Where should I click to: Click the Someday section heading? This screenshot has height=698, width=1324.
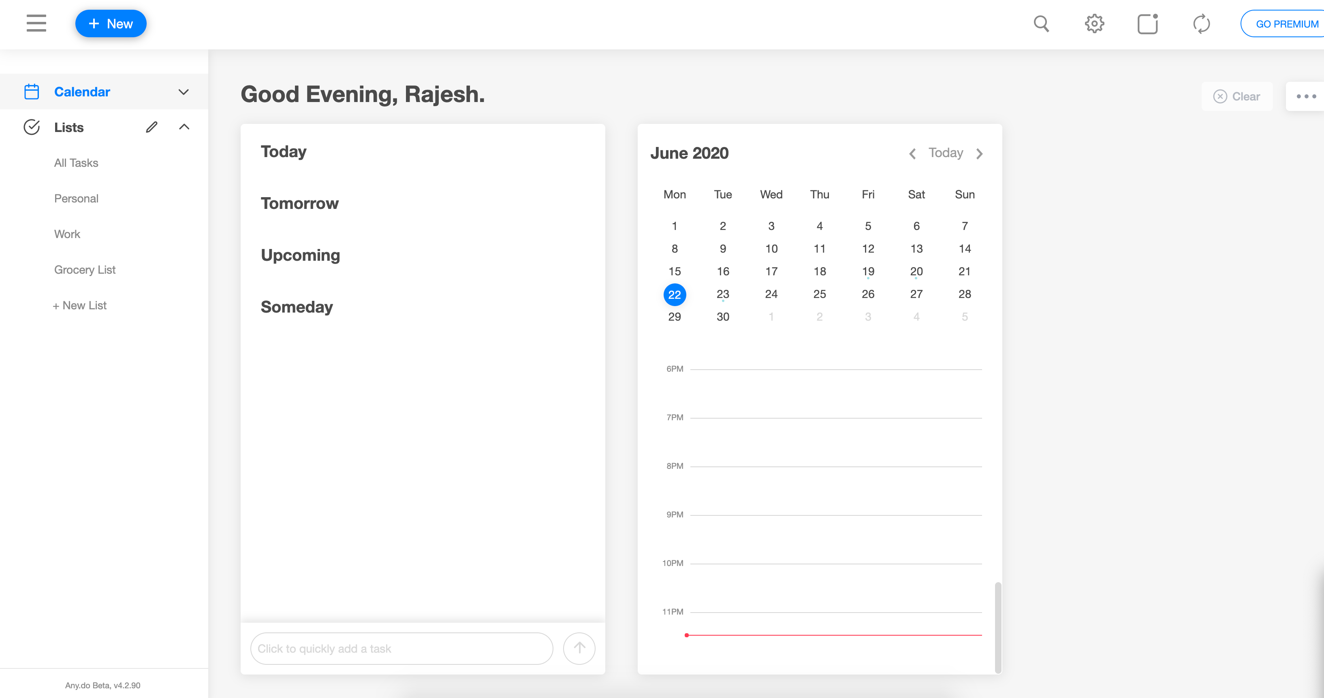point(297,307)
